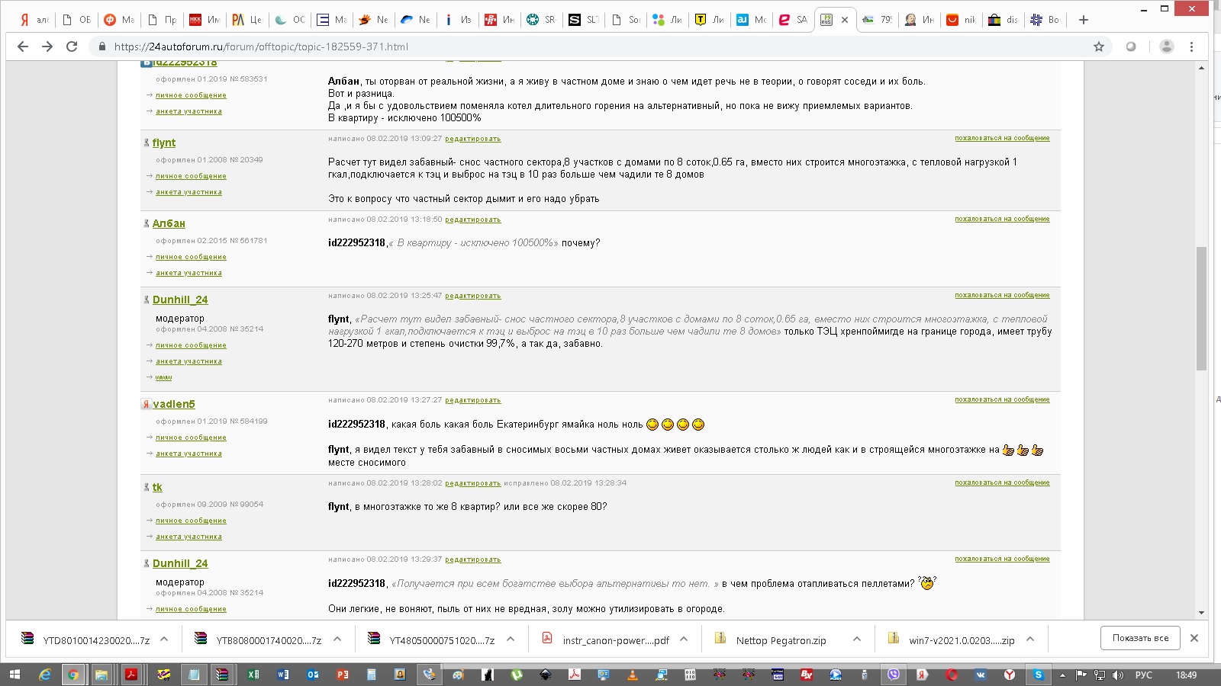1221x686 pixels.
Task: Click the scrollbar down arrow
Action: tap(1201, 613)
